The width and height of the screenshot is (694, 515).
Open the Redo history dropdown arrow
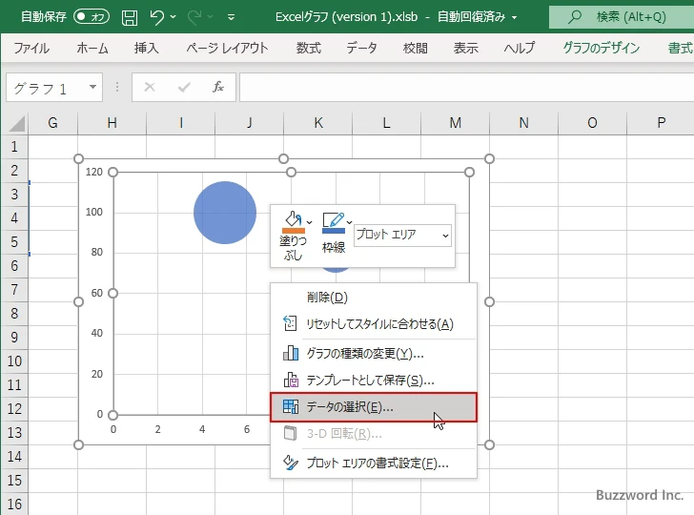[211, 17]
